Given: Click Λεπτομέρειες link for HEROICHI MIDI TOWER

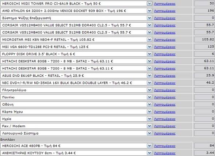Looking at the screenshot, I should click(165, 4).
